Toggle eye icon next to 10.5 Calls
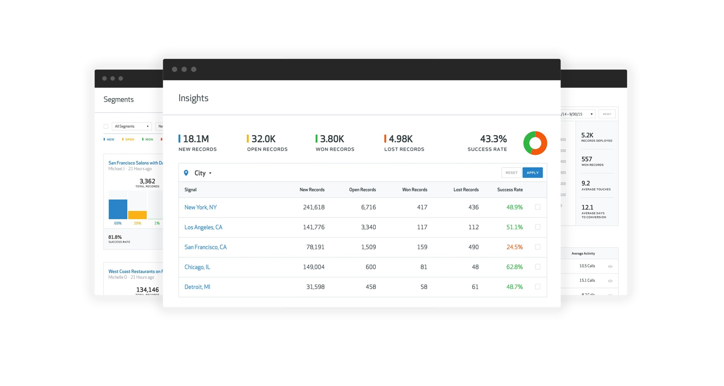 point(610,266)
